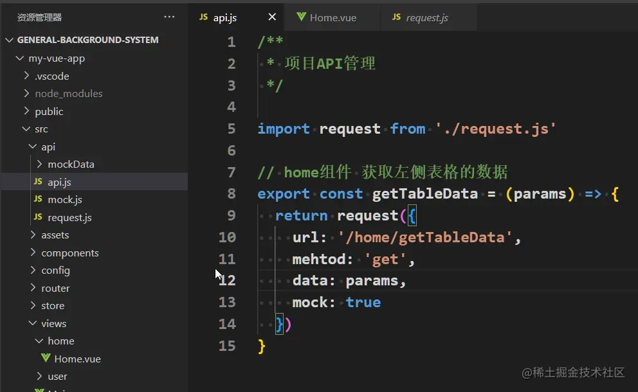Open the './request.js' import path
The height and width of the screenshot is (392, 638).
coord(495,129)
